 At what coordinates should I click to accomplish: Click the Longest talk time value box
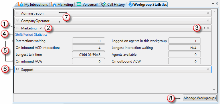88,55
